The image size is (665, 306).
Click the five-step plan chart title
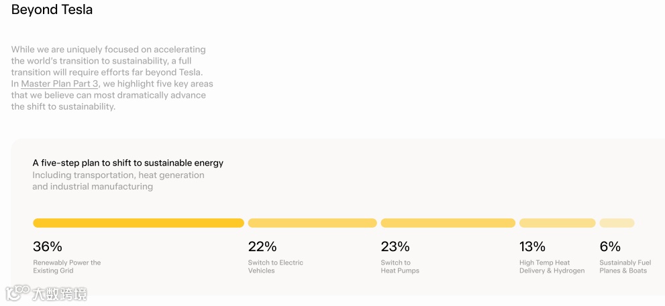128,163
